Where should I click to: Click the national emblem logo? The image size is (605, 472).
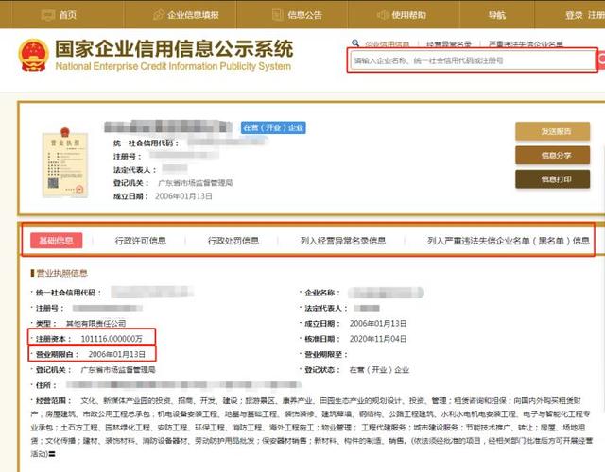point(34,55)
